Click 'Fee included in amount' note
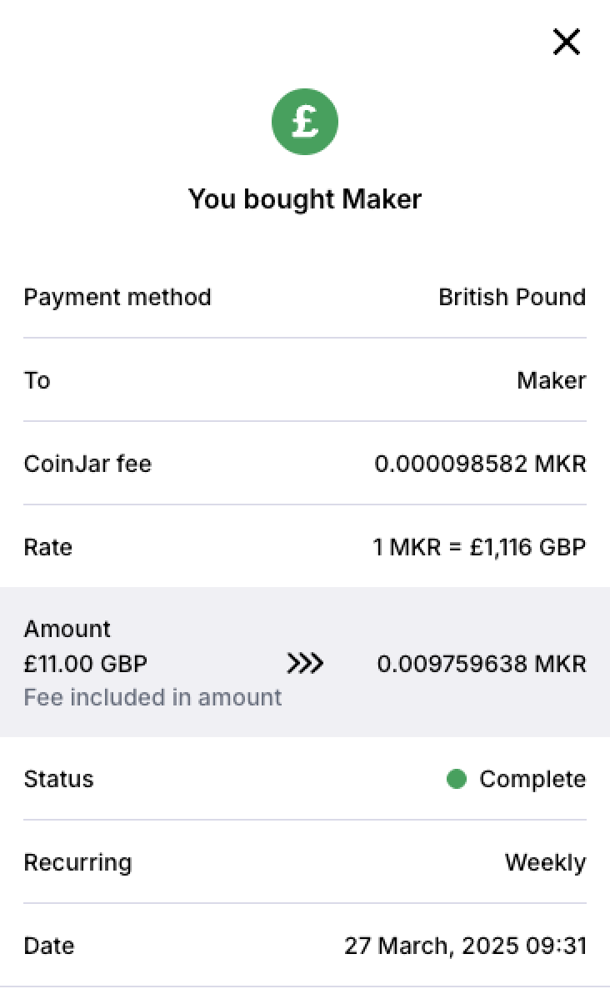The width and height of the screenshot is (610, 989). (152, 698)
